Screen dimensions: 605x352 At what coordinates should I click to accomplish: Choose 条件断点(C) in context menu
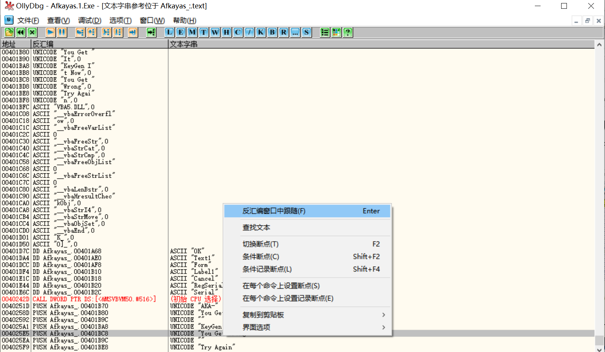point(307,256)
